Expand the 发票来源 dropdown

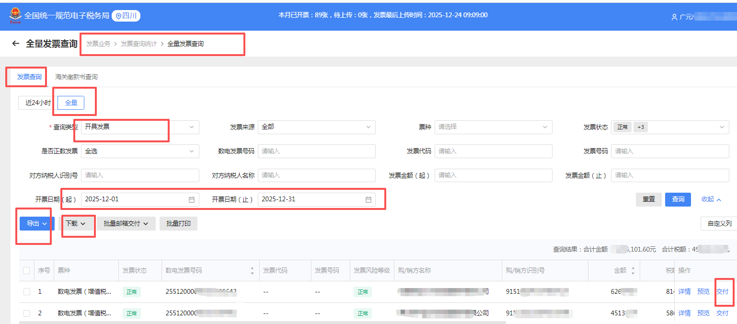[316, 127]
